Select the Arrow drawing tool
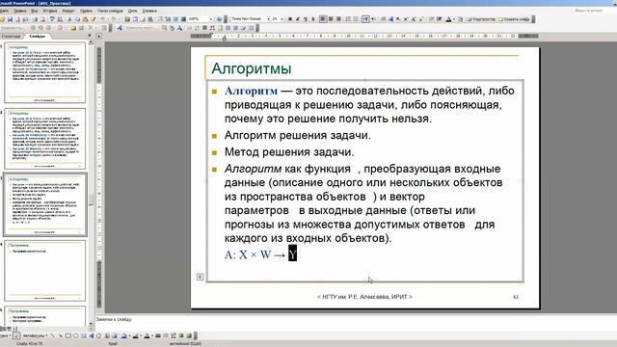This screenshot has width=617, height=347. 61,335
